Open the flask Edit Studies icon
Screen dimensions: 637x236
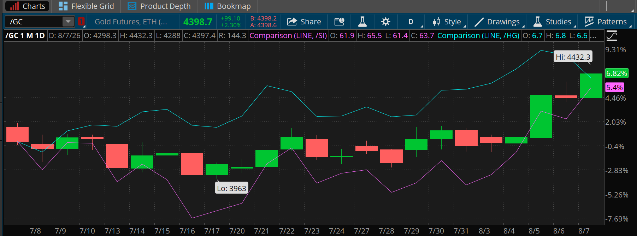362,22
